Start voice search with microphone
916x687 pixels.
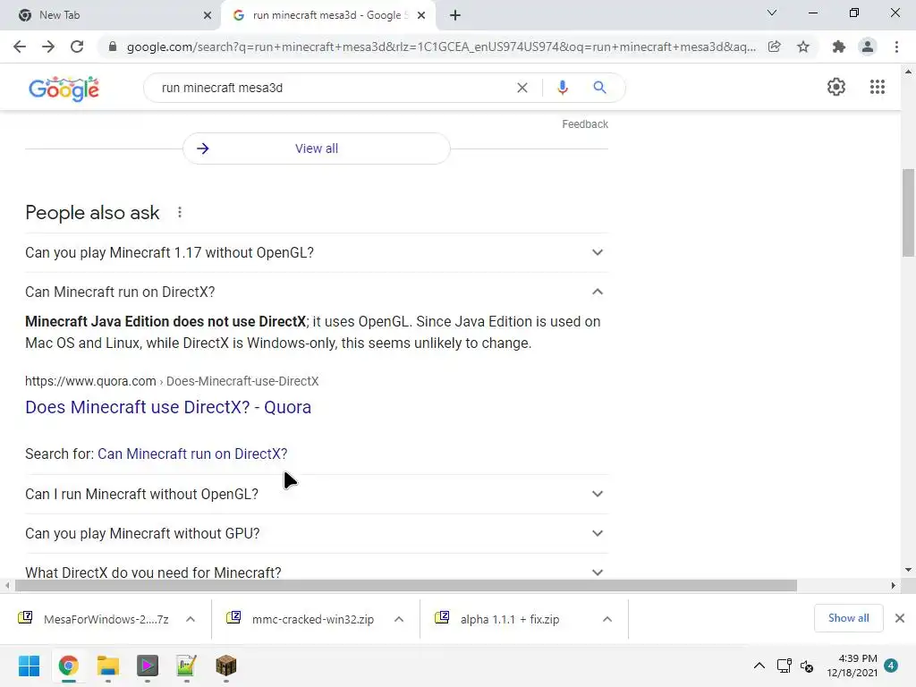pos(563,88)
